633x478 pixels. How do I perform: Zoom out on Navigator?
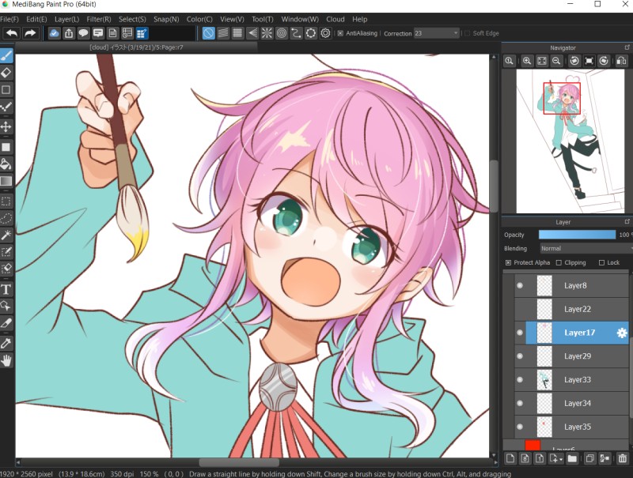(556, 61)
